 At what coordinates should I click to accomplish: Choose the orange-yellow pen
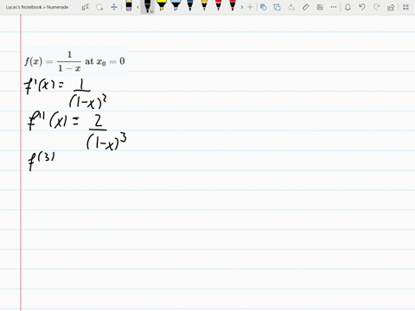[204, 5]
